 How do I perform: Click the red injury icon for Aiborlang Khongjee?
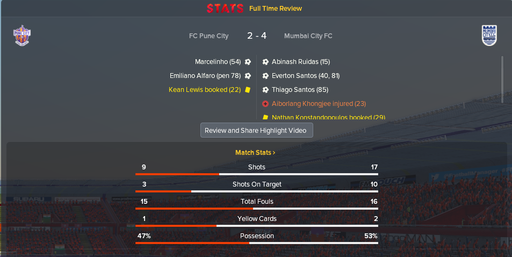coord(265,104)
